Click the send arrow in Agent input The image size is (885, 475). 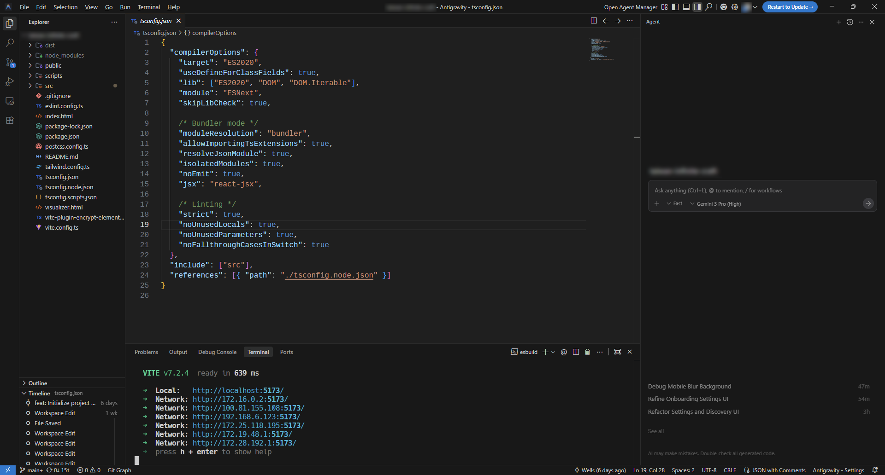pyautogui.click(x=868, y=203)
